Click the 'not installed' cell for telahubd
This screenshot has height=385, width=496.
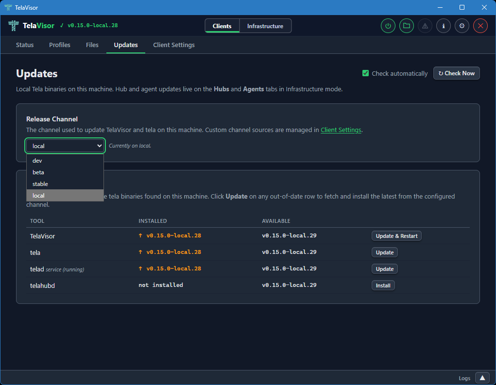pos(161,285)
